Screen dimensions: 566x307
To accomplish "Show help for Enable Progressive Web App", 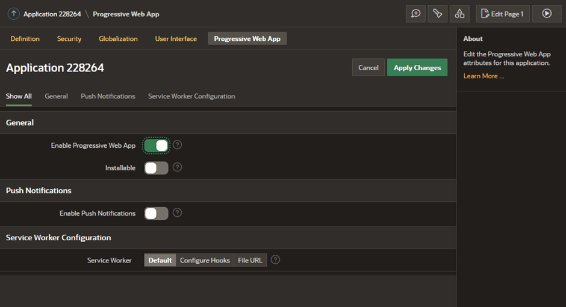I will 177,145.
